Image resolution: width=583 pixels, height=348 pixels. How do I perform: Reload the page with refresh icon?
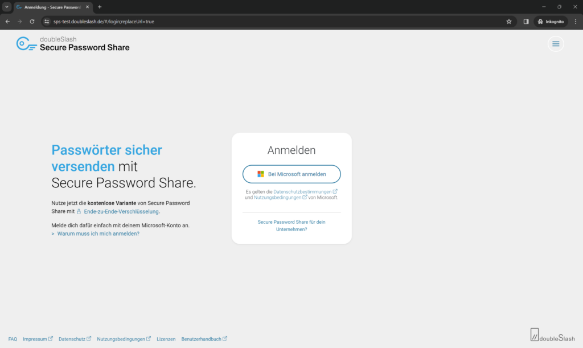pyautogui.click(x=32, y=22)
